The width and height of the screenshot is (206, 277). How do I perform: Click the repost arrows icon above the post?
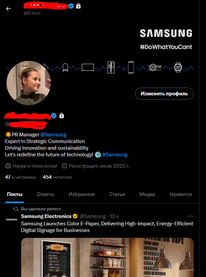tap(16, 209)
